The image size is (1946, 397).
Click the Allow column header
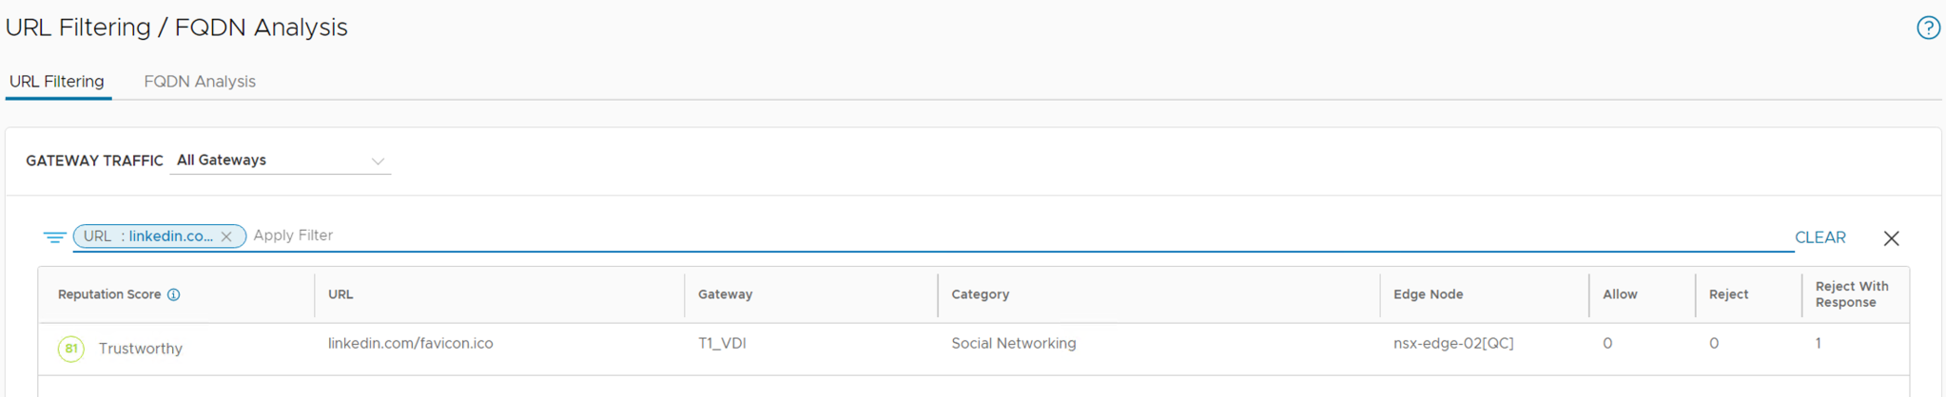point(1620,294)
